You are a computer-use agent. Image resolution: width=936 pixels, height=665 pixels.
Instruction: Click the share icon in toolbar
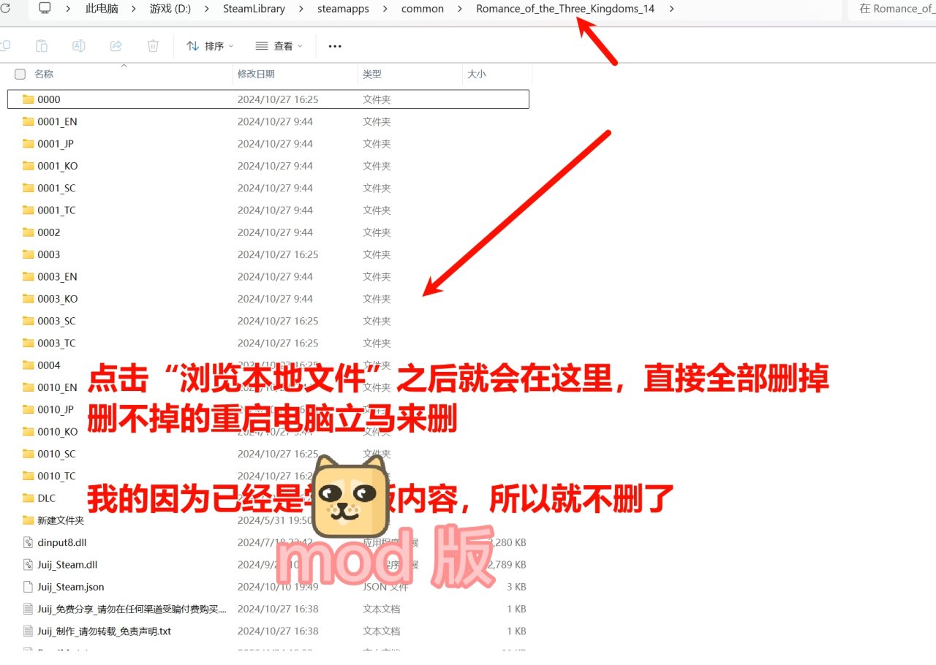(x=116, y=46)
